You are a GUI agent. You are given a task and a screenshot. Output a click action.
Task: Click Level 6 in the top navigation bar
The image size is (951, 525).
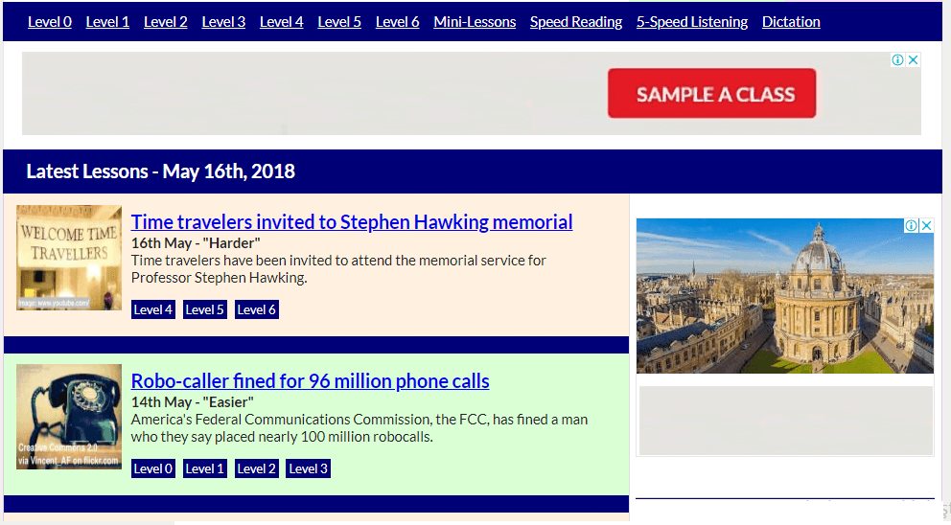point(397,22)
